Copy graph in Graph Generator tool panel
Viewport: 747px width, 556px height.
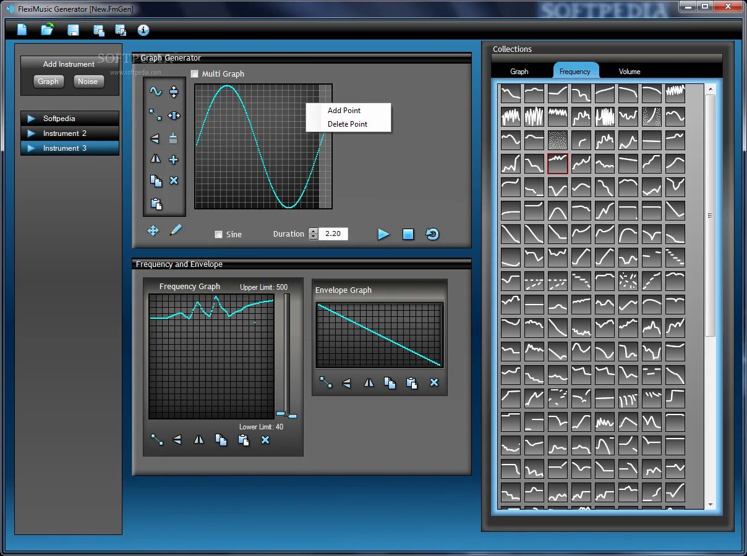pyautogui.click(x=156, y=180)
